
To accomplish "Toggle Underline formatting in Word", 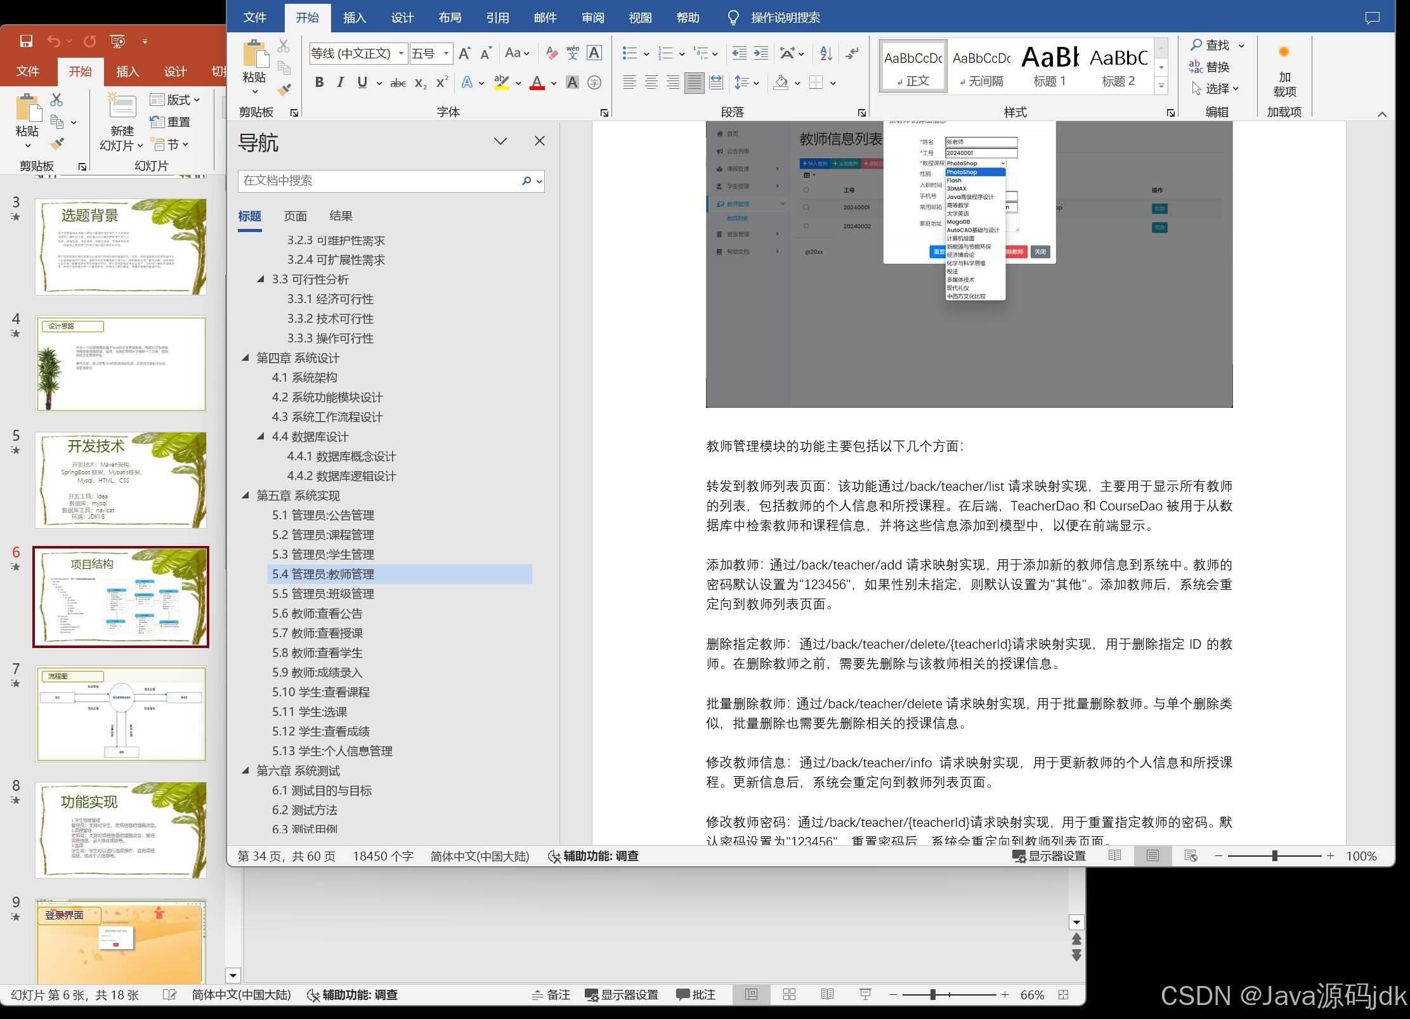I will [362, 82].
